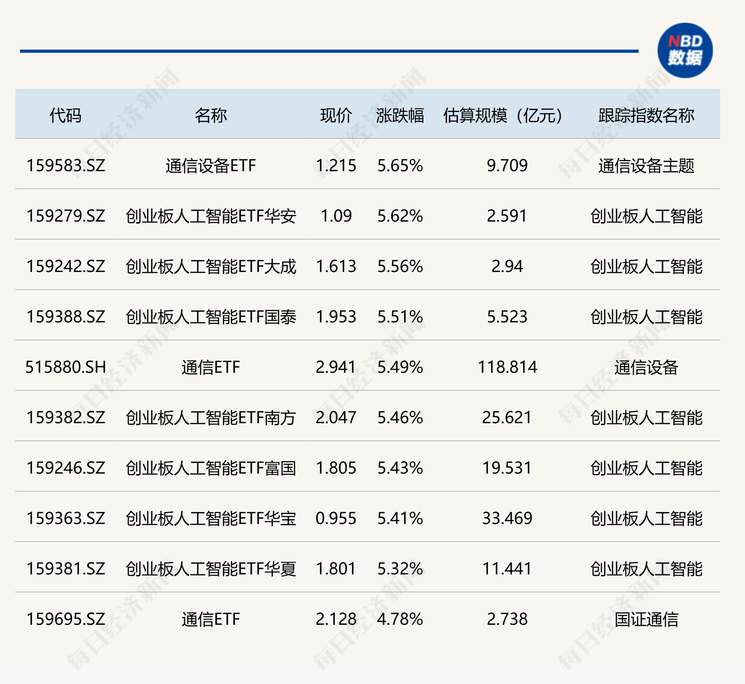Click the 代码 column header
Image resolution: width=745 pixels, height=684 pixels.
pos(65,116)
